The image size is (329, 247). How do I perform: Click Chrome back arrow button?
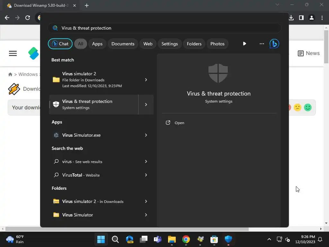pyautogui.click(x=7, y=18)
